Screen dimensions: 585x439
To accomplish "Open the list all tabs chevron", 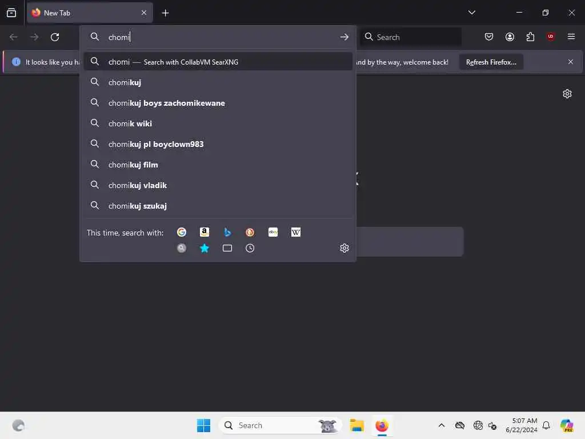I will (471, 13).
